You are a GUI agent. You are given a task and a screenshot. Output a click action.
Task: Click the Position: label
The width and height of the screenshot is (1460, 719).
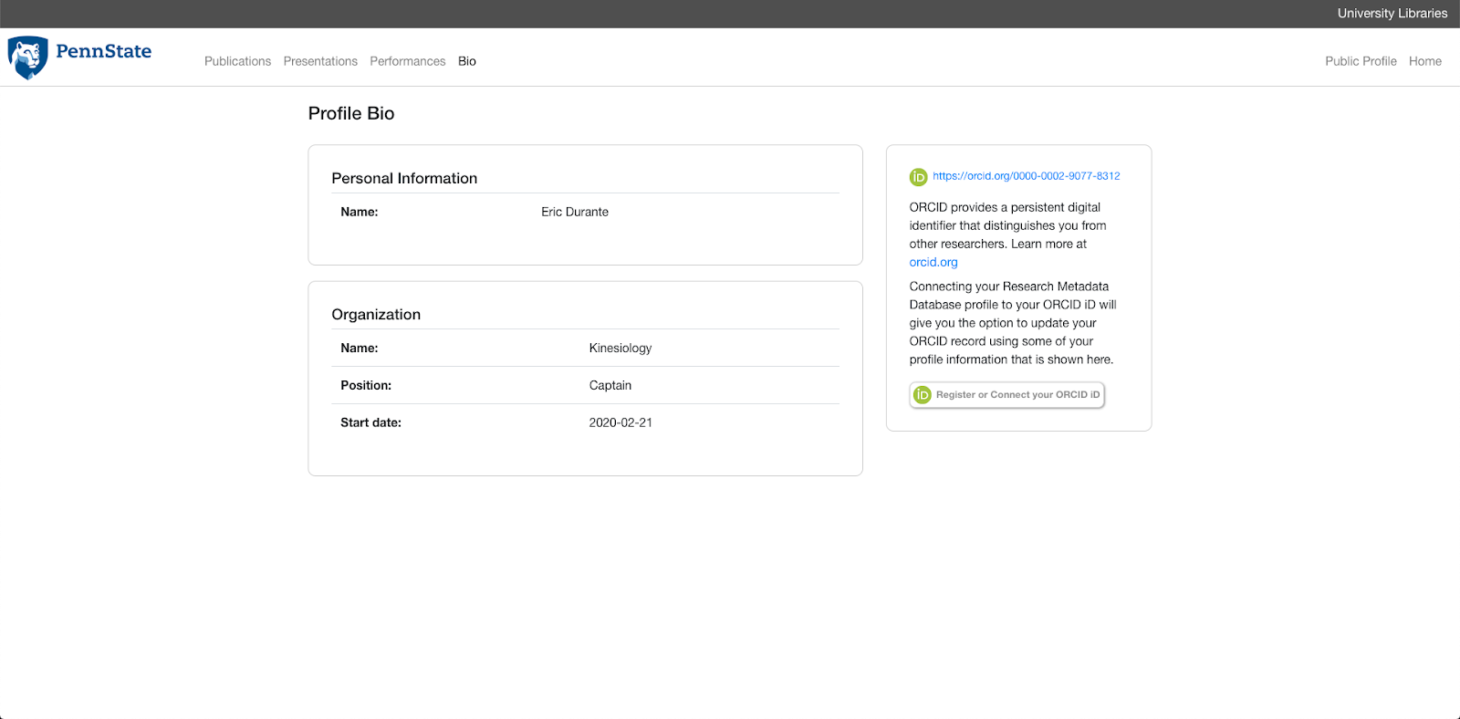366,385
